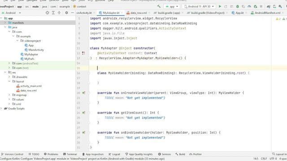Run the app with green play button
This screenshot has width=287, height=161.
click(x=220, y=6)
